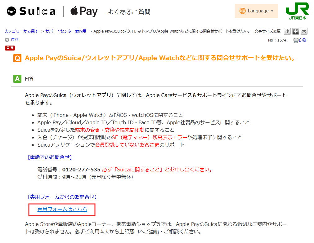This screenshot has width=314, height=243.
Task: Click the 受付時間：9時～21時 line
Action: [x=85, y=177]
